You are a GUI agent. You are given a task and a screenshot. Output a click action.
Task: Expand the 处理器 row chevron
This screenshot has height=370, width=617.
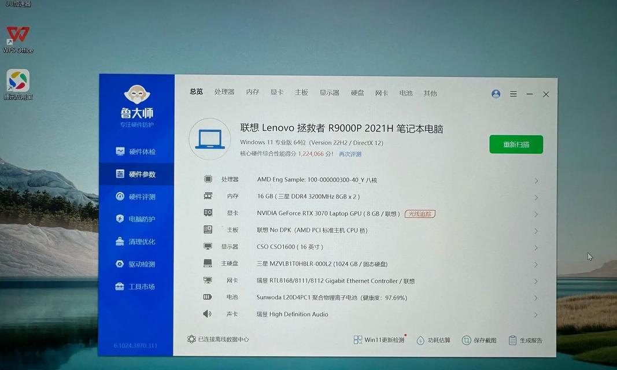[536, 181]
